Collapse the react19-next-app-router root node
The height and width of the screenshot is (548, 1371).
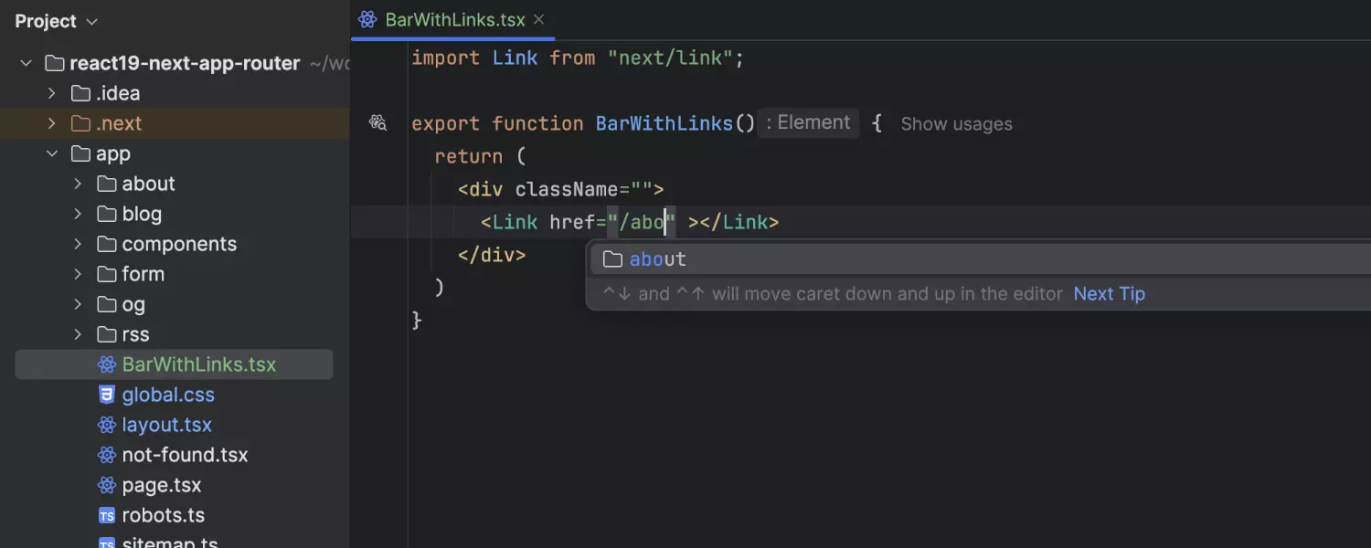pos(27,63)
